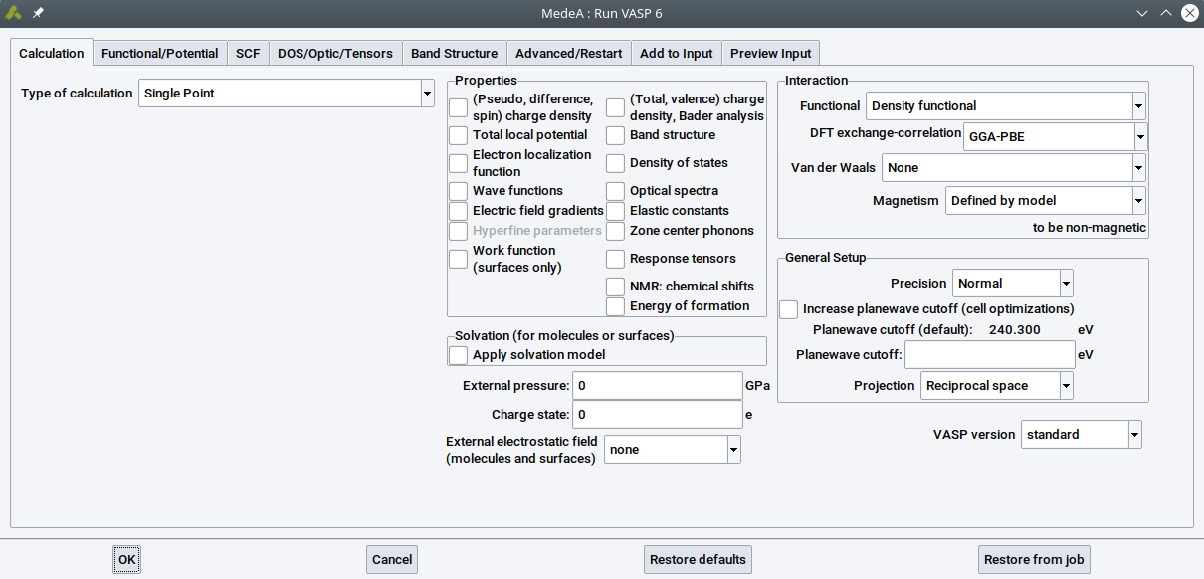Maximize window using the up-chevron icon
The width and height of the screenshot is (1204, 579).
tap(1166, 13)
